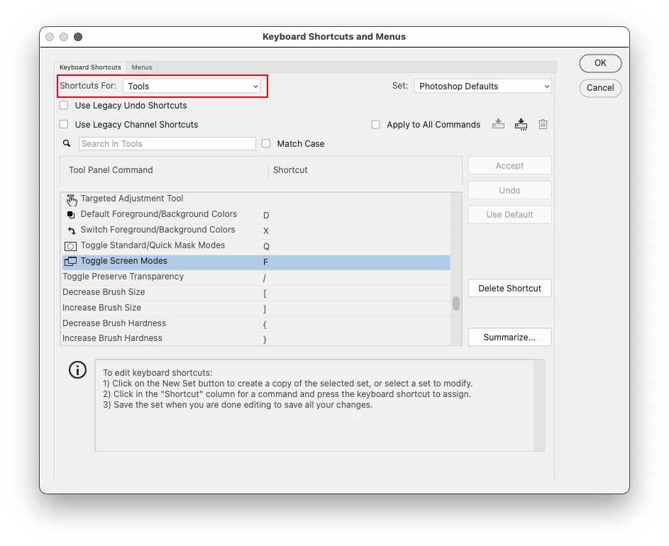Click the command list scrollbar thumb
The height and width of the screenshot is (546, 669).
tap(456, 303)
